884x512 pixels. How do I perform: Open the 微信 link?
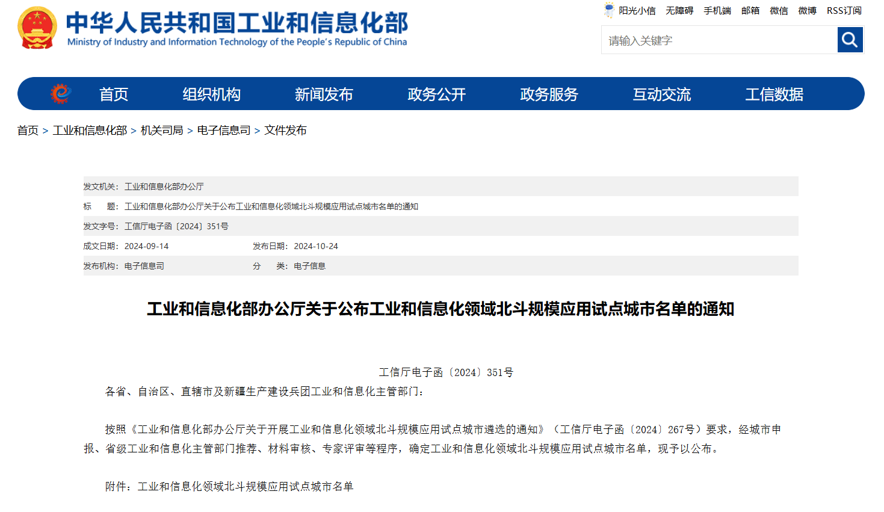point(779,11)
